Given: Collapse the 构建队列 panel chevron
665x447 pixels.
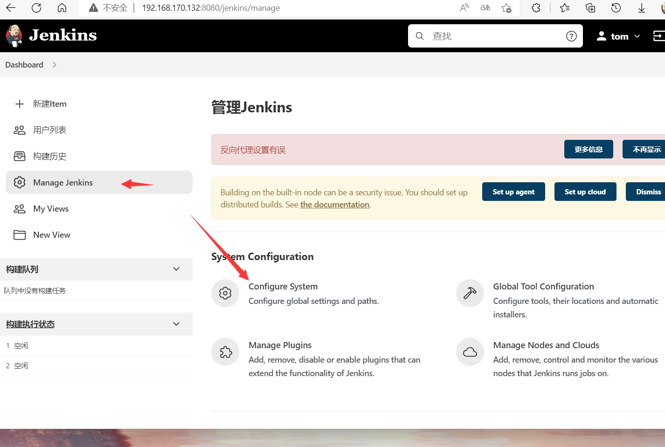Looking at the screenshot, I should pyautogui.click(x=176, y=269).
